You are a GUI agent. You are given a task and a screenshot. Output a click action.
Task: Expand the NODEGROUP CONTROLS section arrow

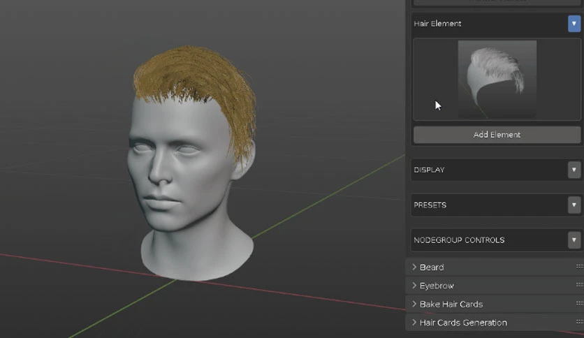point(574,240)
